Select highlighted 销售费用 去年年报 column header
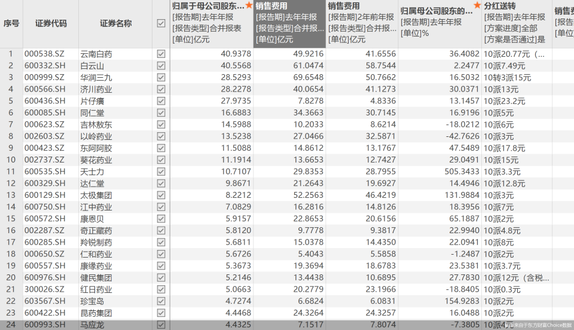Viewport: 574px width, 330px height. pos(289,23)
